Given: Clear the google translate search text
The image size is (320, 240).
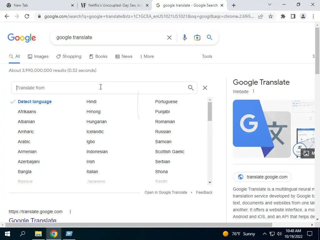Looking at the screenshot, I should click(x=169, y=37).
